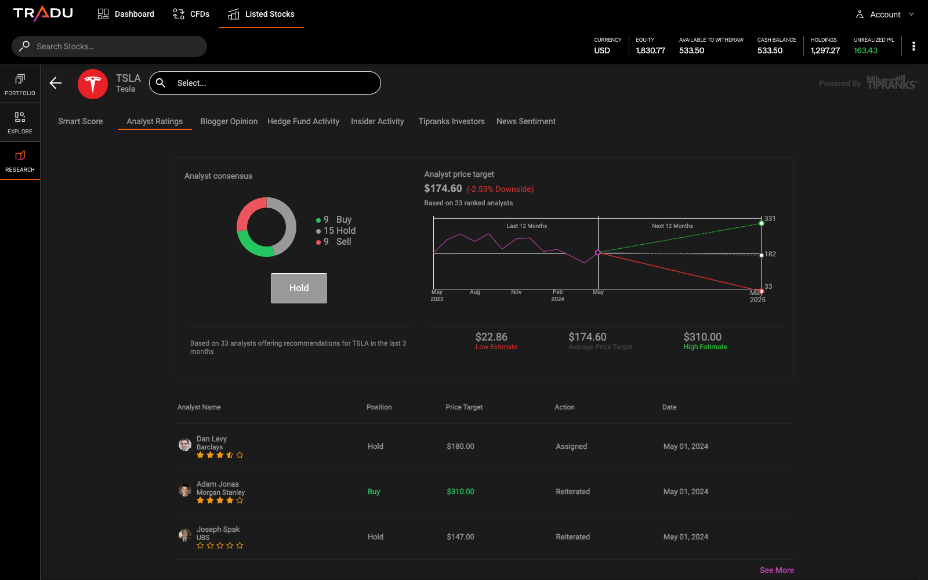Open analyst Dan Levy's name
This screenshot has height=580, width=928.
pyautogui.click(x=212, y=439)
